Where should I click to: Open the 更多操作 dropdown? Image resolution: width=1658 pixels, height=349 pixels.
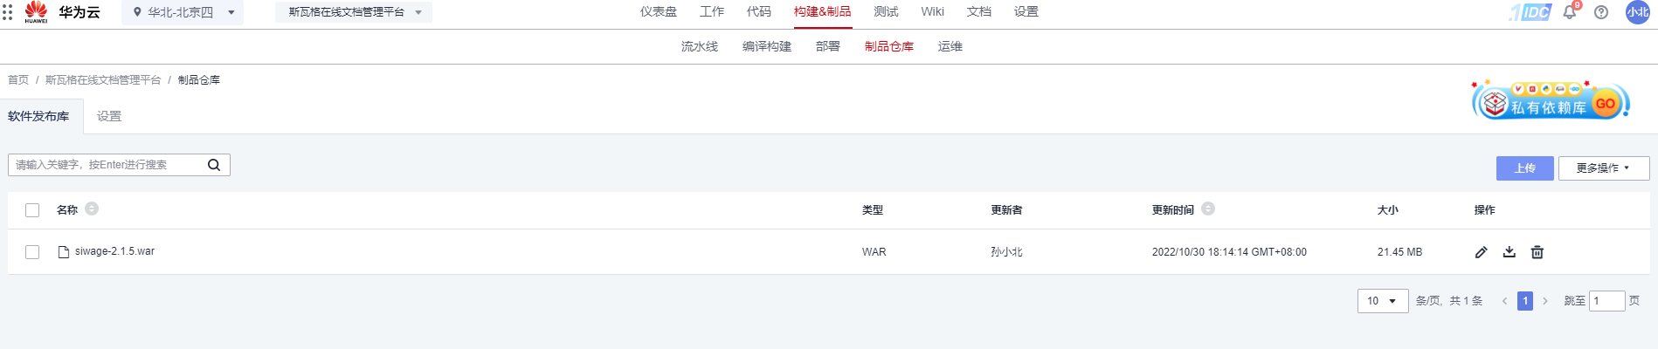coord(1603,168)
